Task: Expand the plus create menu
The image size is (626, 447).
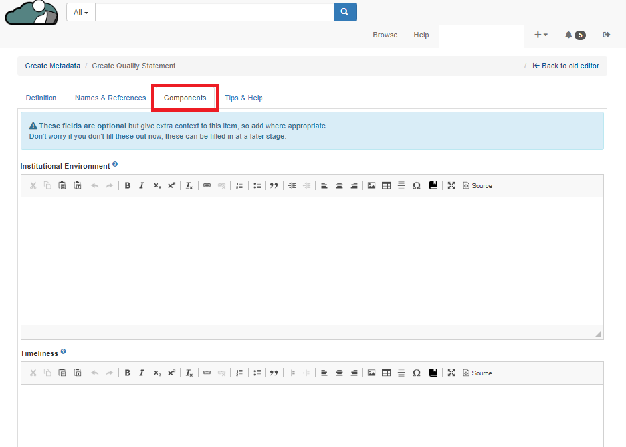Action: tap(540, 35)
